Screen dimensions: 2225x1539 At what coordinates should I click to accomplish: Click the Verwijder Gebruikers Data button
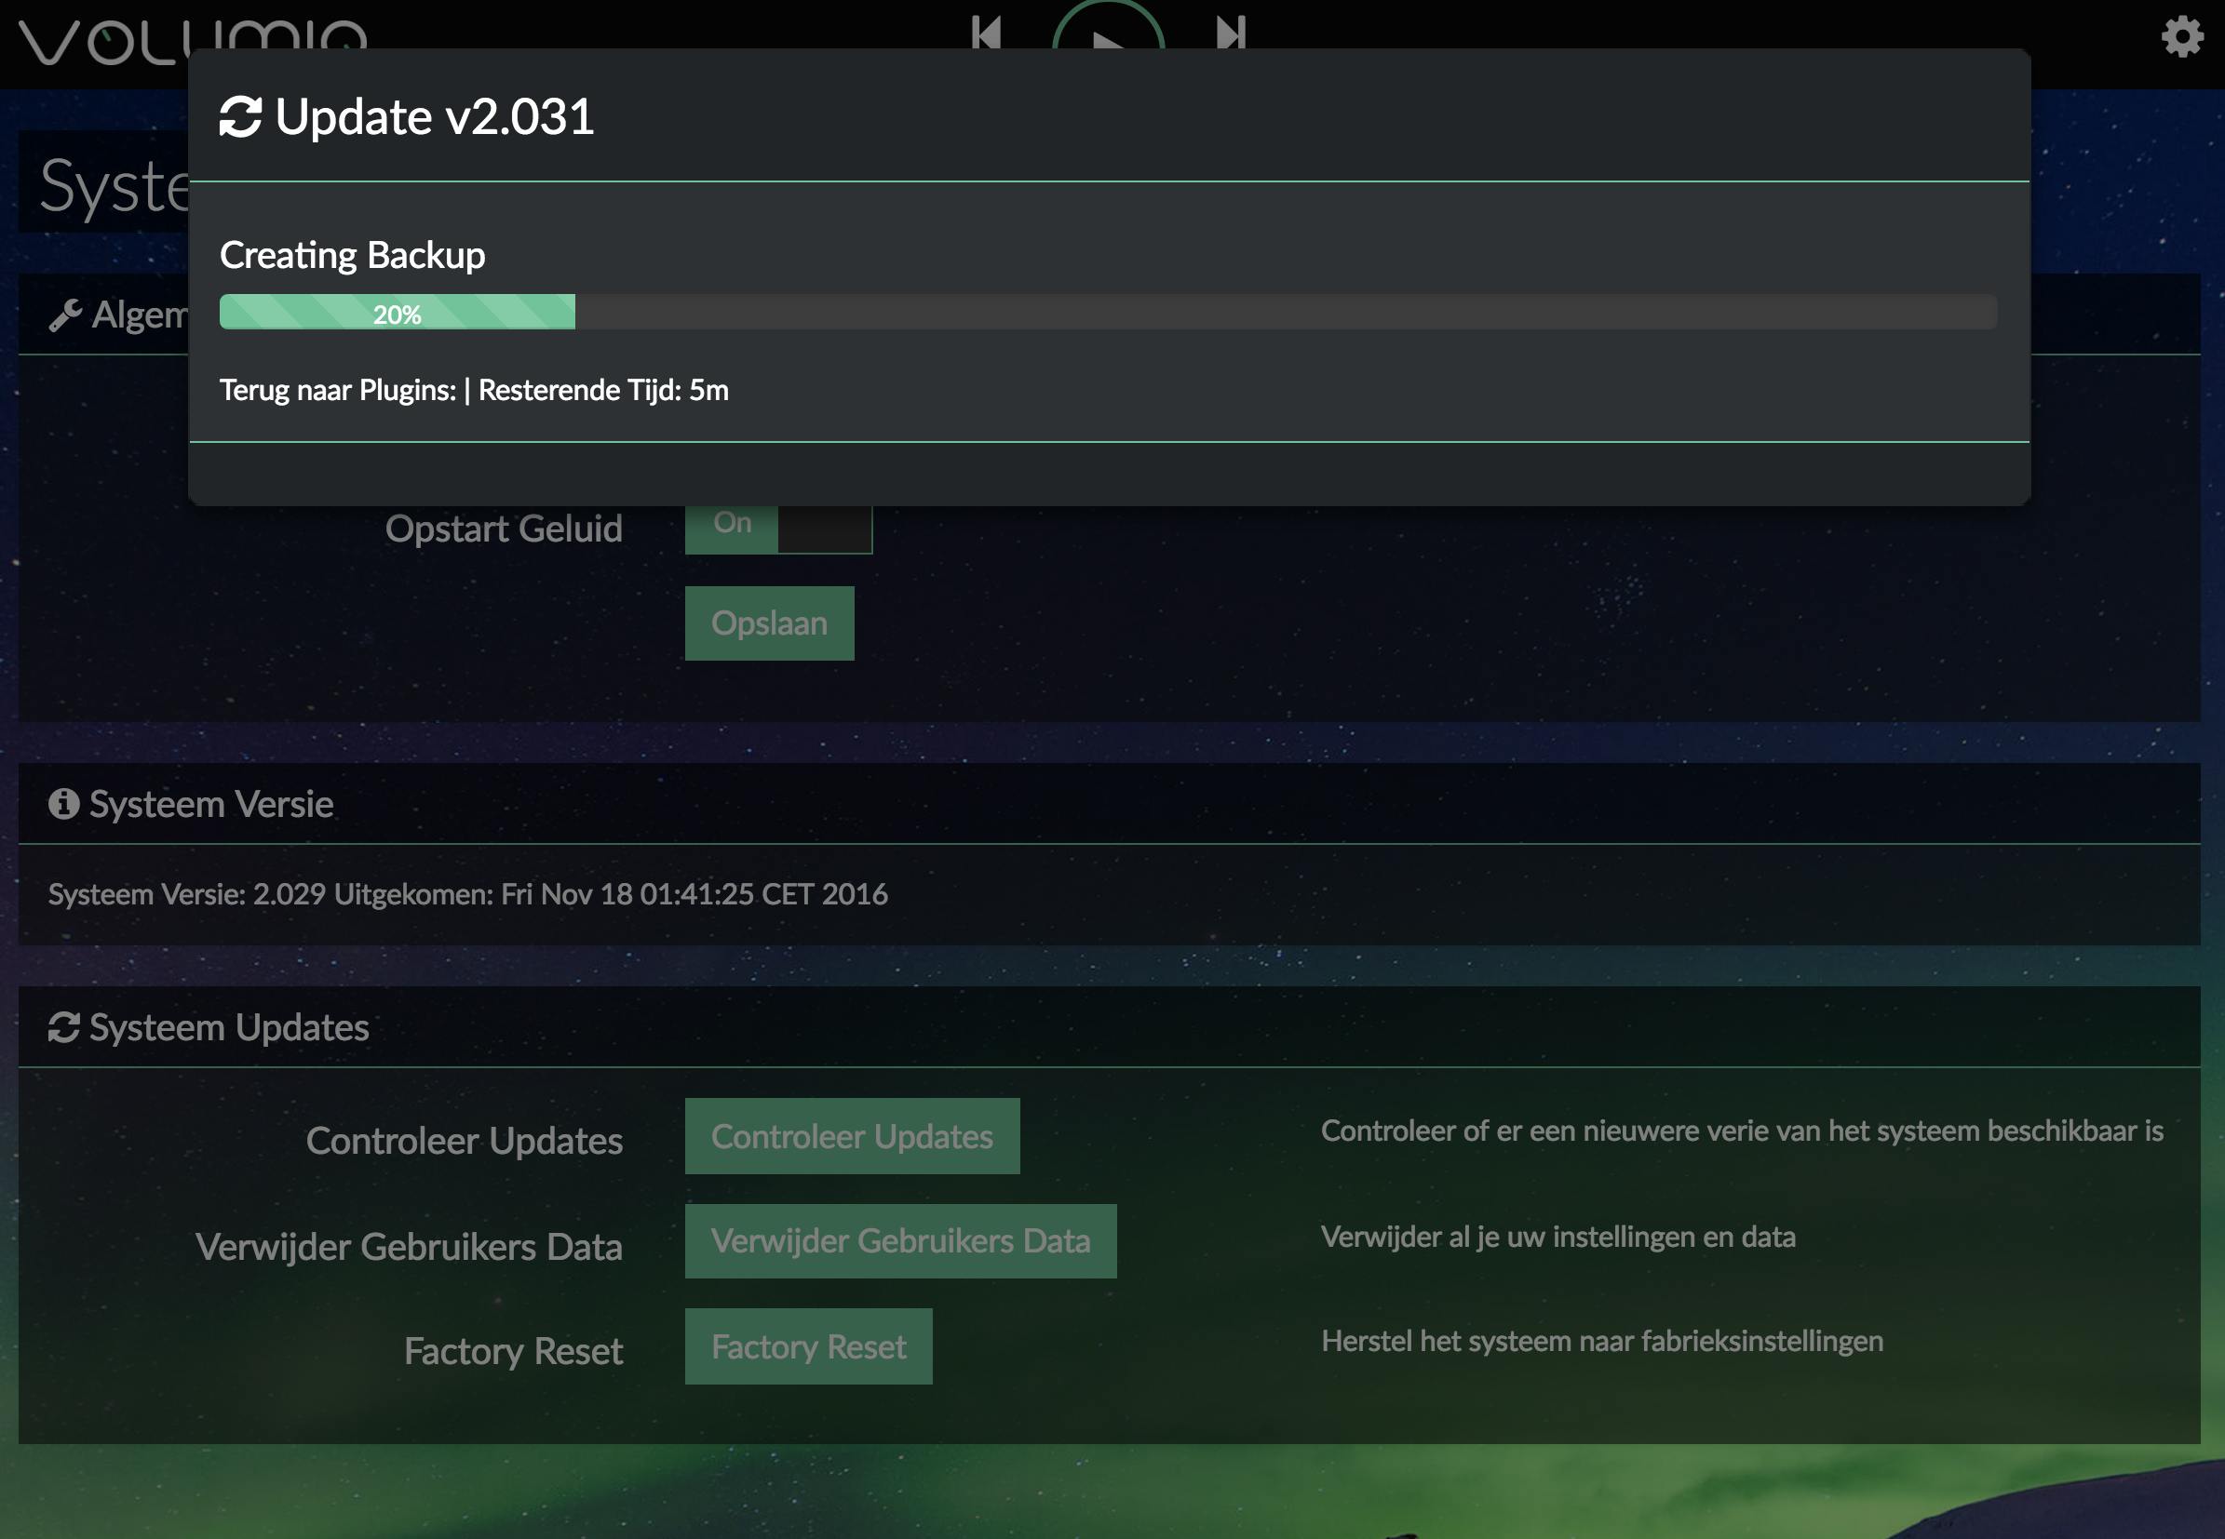[899, 1241]
